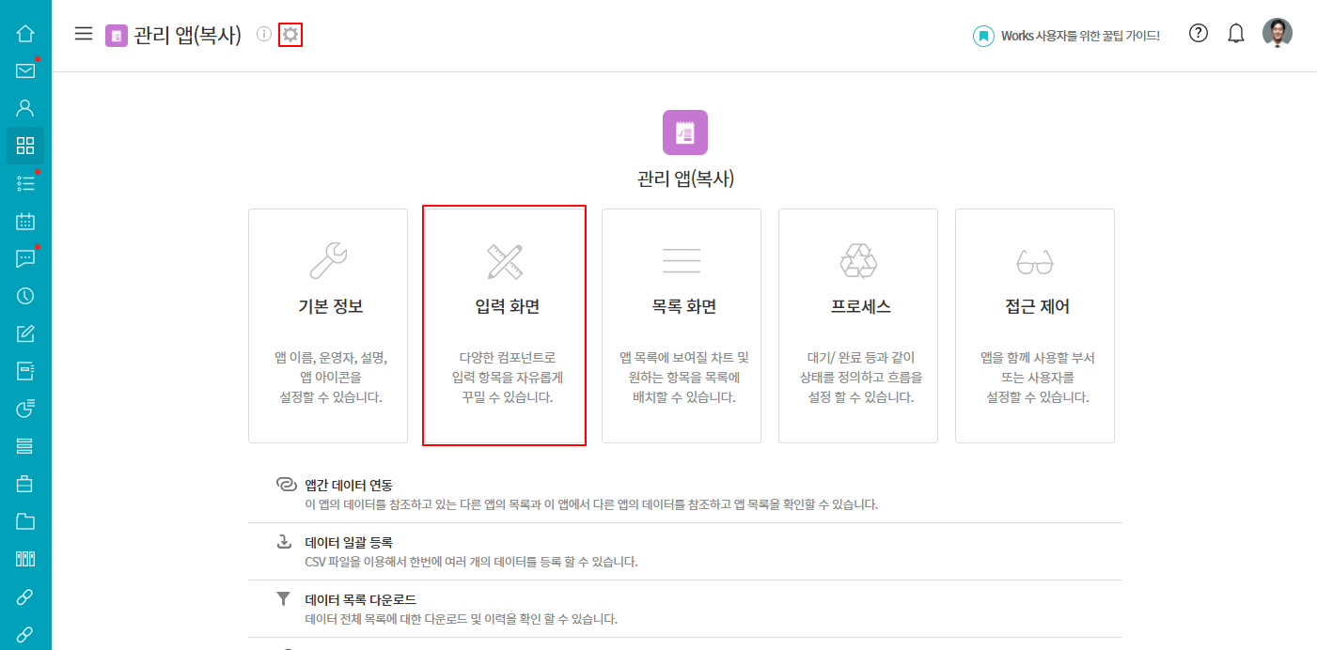This screenshot has height=650, width=1317.
Task: Open the Contacts person icon
Action: [x=25, y=108]
